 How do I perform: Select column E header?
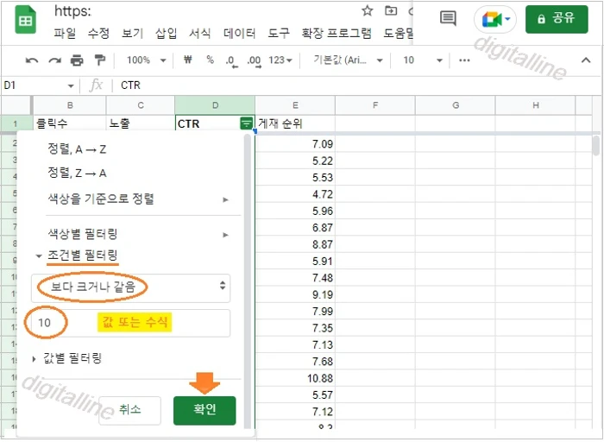pos(295,105)
